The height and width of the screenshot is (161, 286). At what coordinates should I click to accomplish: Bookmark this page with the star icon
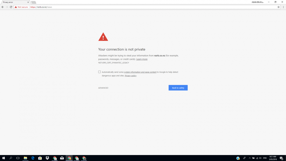279,7
